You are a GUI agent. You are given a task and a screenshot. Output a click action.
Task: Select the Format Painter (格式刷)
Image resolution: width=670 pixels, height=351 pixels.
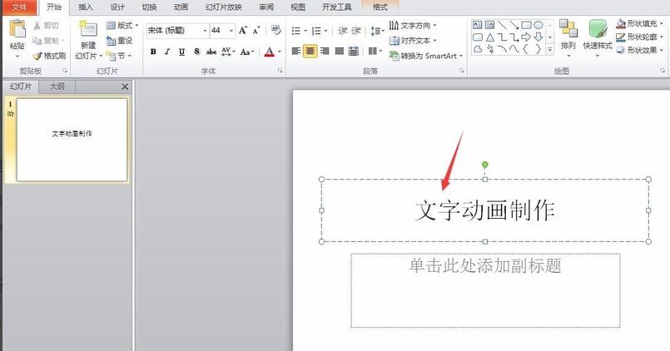(50, 56)
